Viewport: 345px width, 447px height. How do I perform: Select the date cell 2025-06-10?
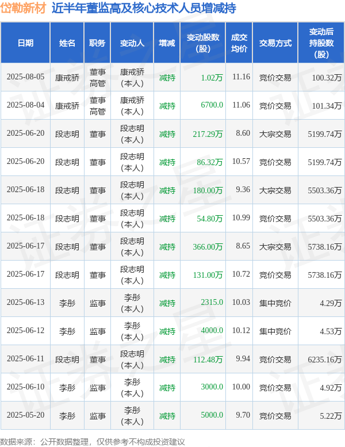[x=26, y=387]
